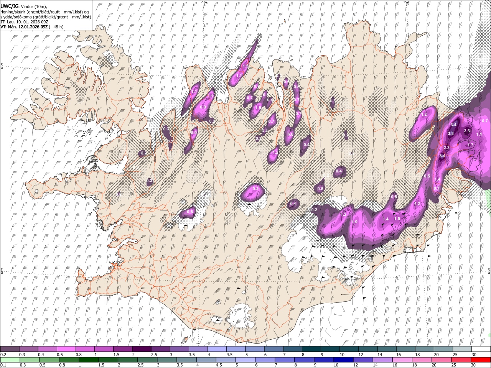Select the 'Vindur (10m)' heading text
The height and width of the screenshot is (368, 491).
(34, 7)
